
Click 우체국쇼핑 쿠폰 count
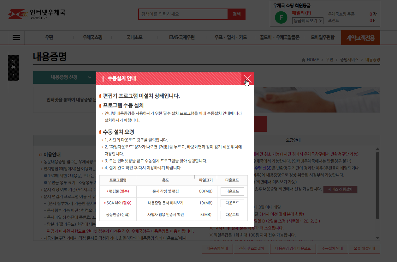tap(373, 14)
